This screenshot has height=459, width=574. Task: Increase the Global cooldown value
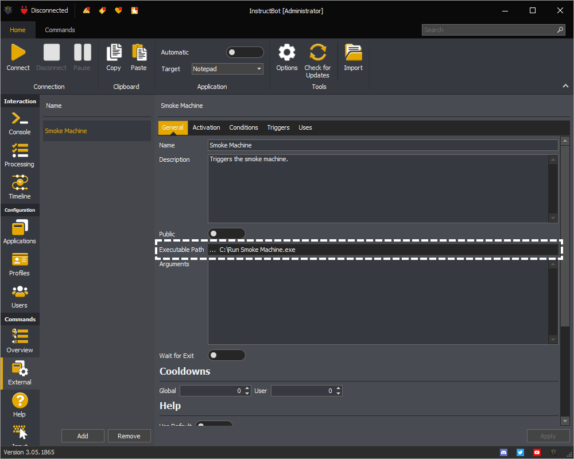coord(247,388)
